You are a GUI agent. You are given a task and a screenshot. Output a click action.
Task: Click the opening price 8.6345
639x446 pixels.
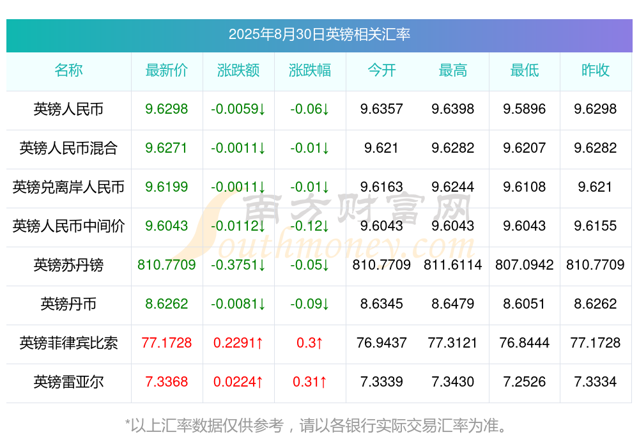[x=381, y=304]
